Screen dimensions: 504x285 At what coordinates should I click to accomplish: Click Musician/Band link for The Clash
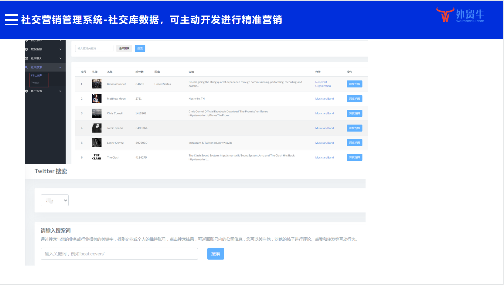(x=325, y=158)
